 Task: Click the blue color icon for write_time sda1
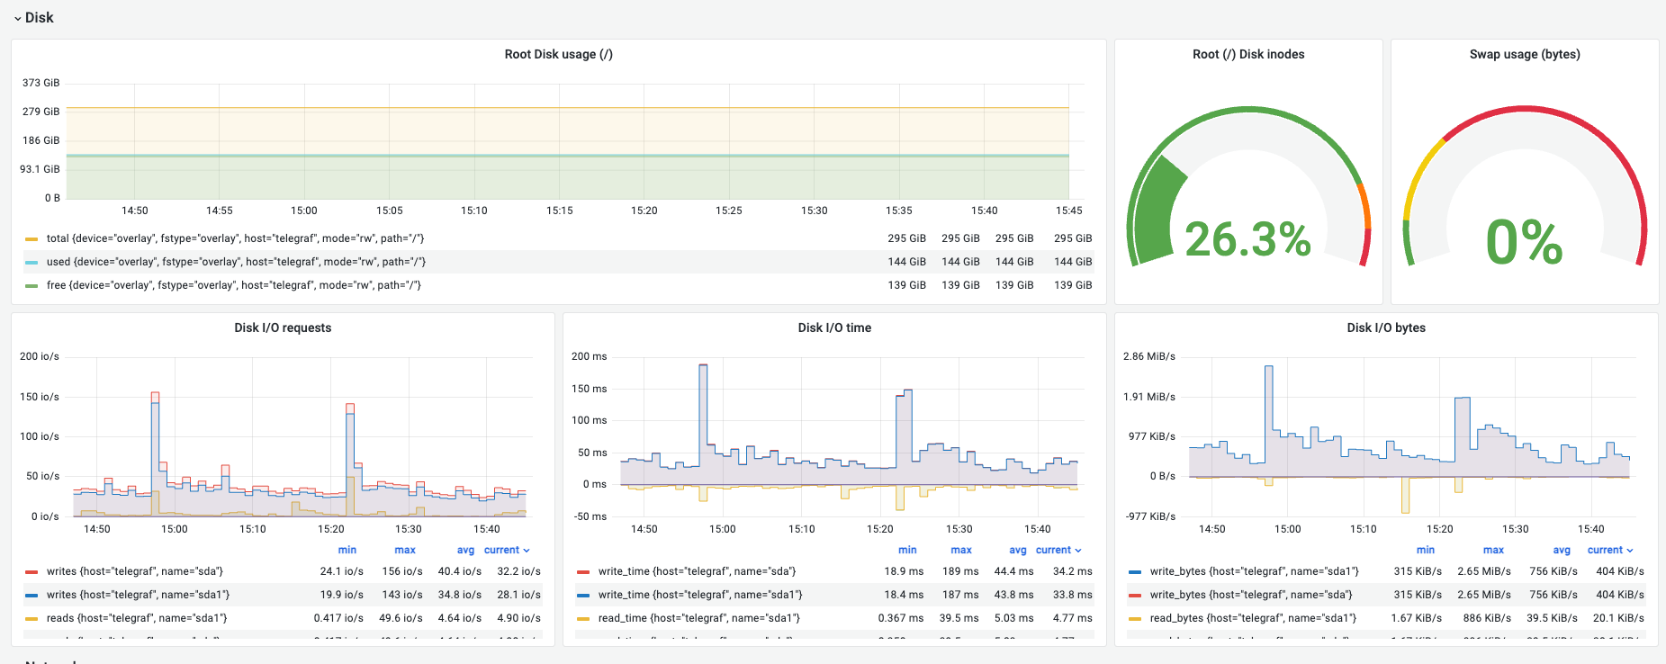pyautogui.click(x=582, y=596)
